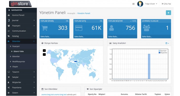Click the credit card icon in Toplam Satış card

pos(79,28)
